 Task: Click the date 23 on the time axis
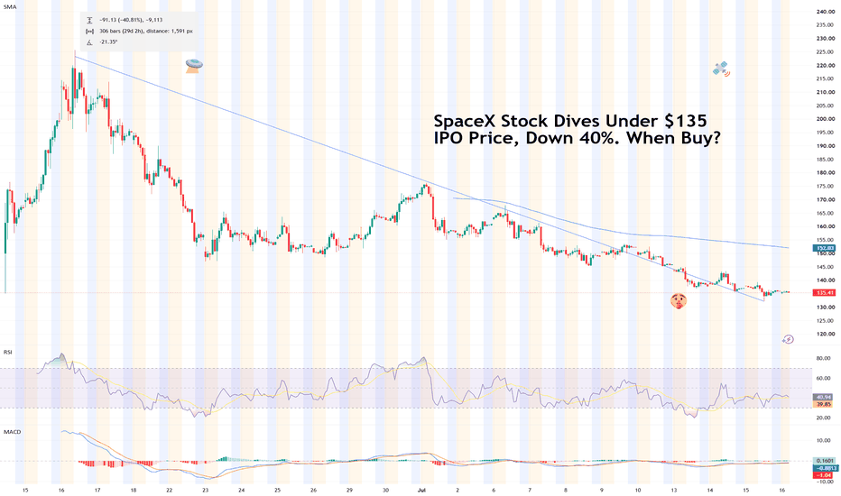tap(206, 490)
